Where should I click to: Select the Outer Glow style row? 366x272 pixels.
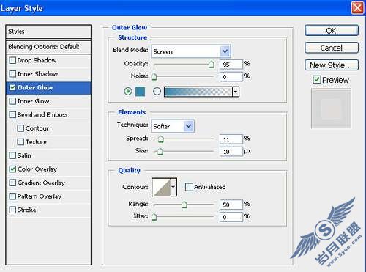coord(48,88)
